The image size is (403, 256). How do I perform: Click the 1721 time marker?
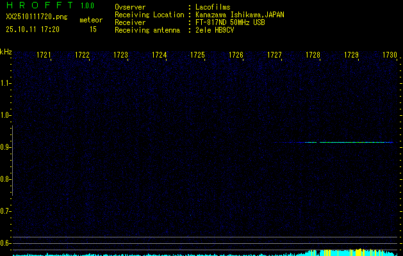point(44,56)
